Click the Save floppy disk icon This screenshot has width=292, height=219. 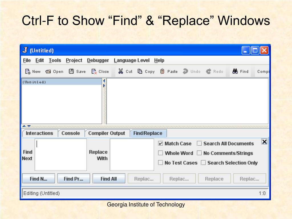pos(71,71)
